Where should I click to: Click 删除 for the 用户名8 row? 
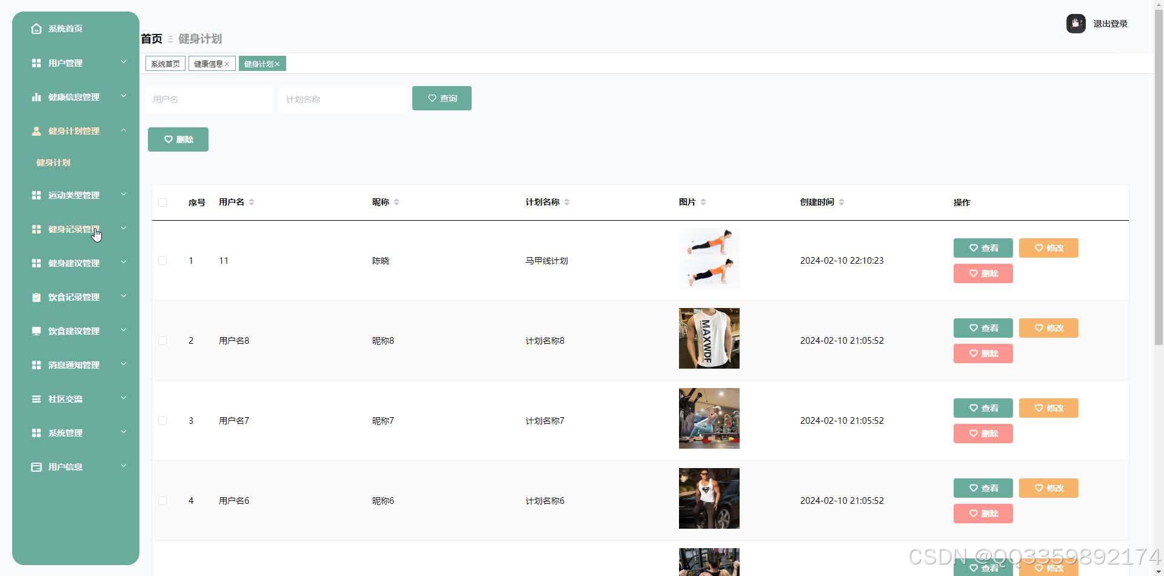(983, 353)
